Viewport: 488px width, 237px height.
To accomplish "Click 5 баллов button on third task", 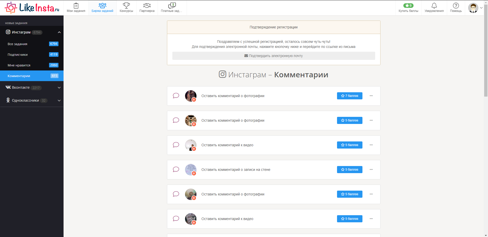I will coord(349,145).
